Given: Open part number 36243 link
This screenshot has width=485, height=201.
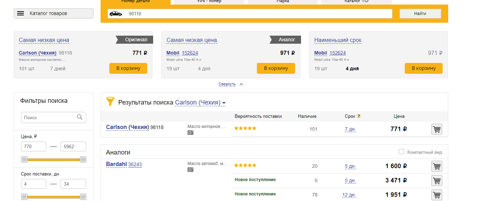Looking at the screenshot, I should (x=135, y=164).
